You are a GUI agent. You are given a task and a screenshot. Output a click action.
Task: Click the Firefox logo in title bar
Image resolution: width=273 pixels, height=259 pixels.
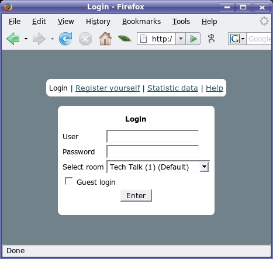(8, 7)
